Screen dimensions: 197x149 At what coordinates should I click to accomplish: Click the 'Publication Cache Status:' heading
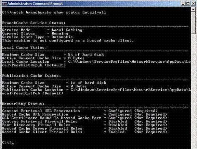click(31, 76)
